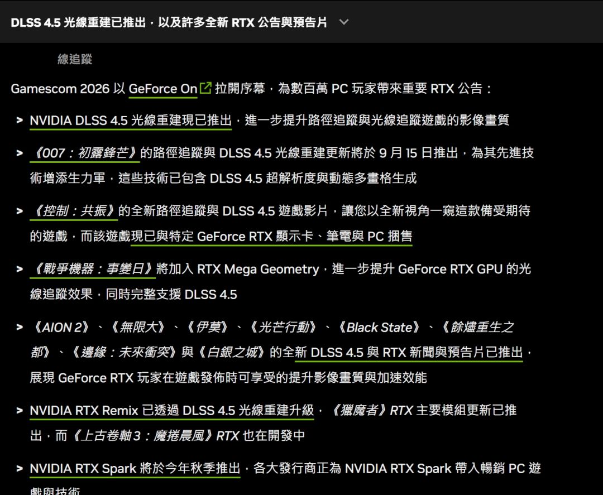Click the 《Black State》 game title text
This screenshot has width=603, height=495.
coord(379,328)
